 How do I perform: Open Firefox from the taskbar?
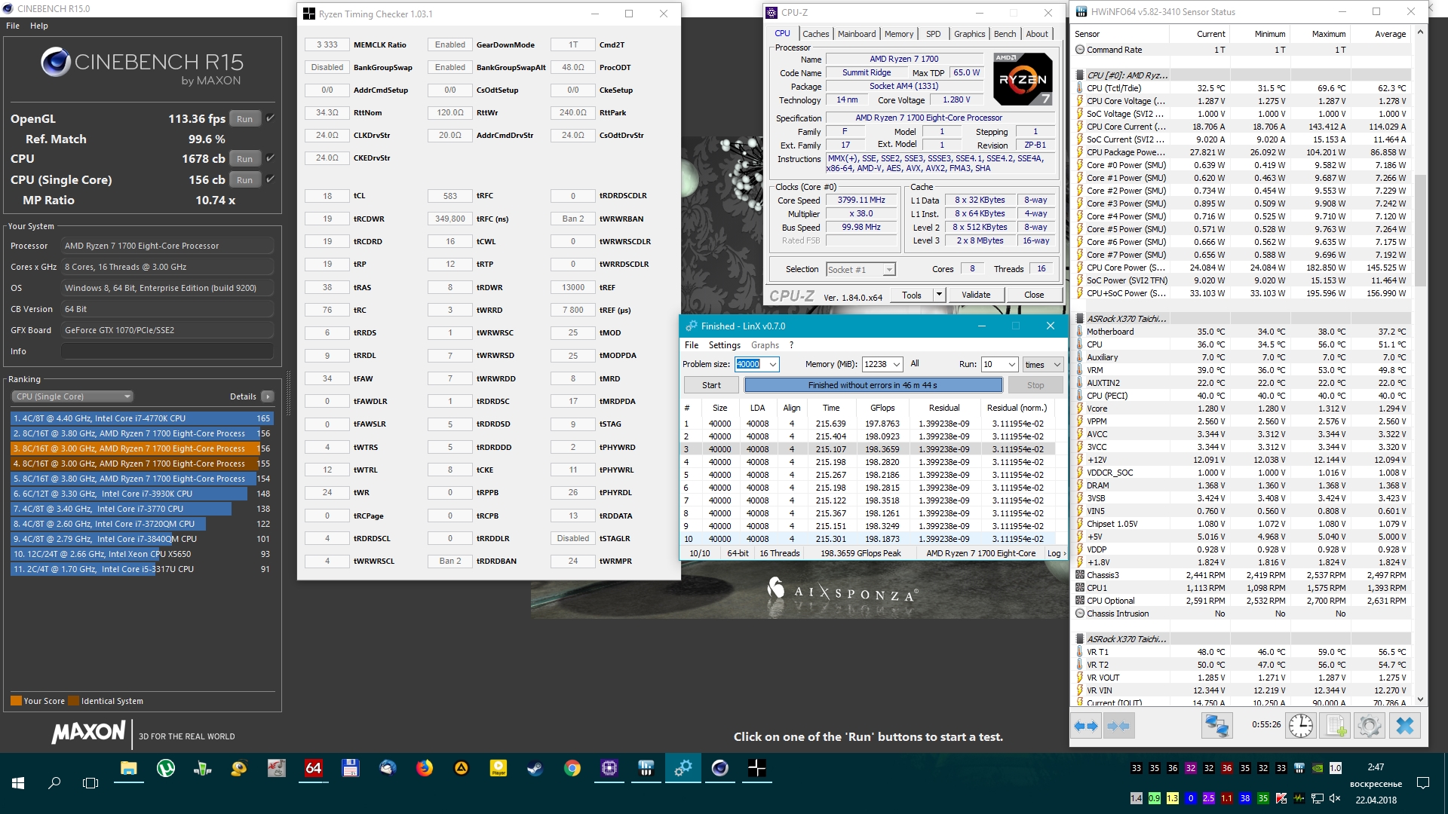[425, 768]
